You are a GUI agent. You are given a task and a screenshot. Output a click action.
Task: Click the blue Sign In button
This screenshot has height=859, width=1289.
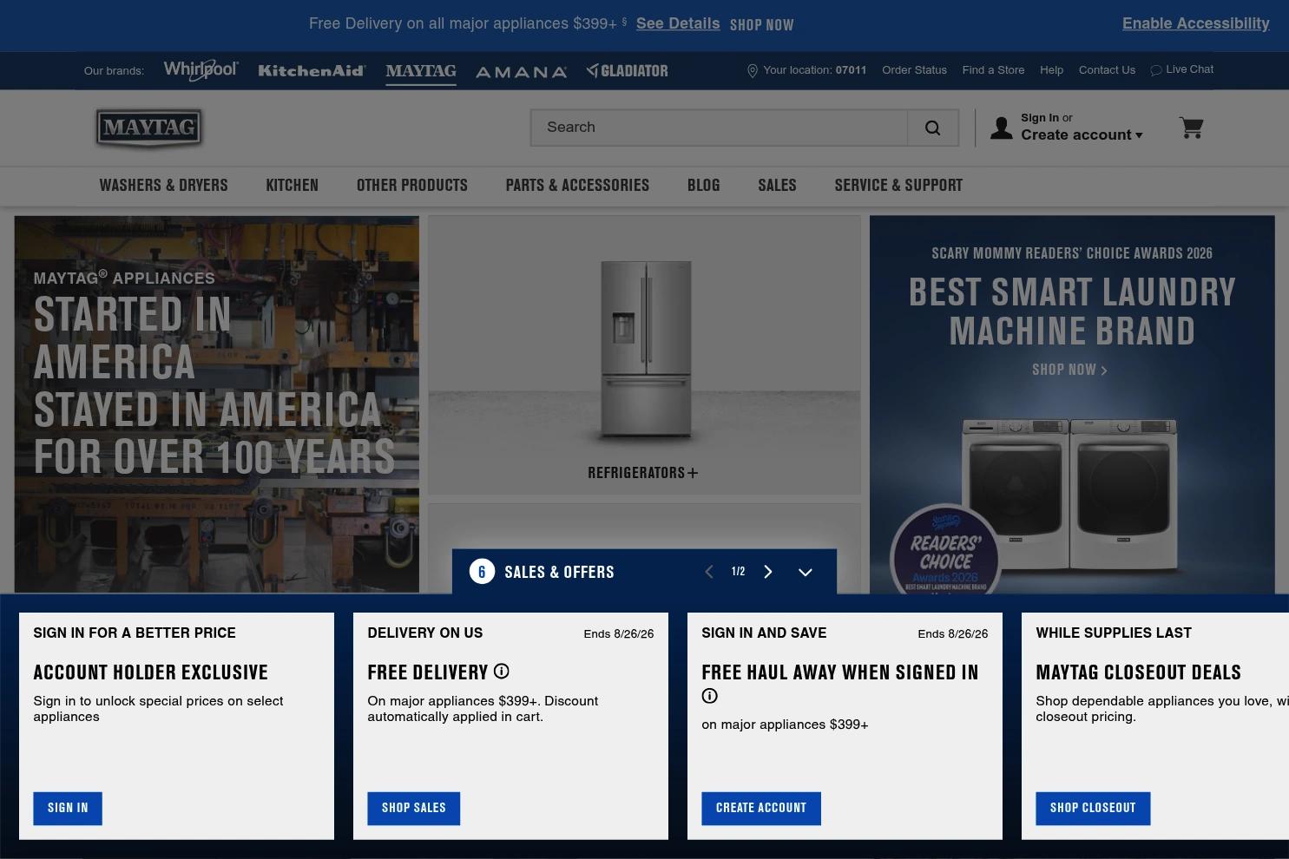[68, 809]
